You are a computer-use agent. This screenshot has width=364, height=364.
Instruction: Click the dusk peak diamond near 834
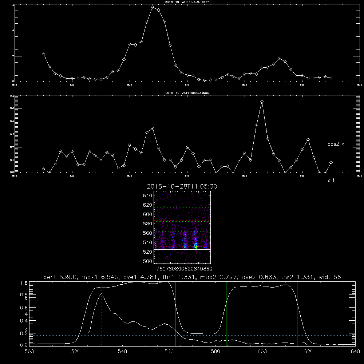click(153, 128)
